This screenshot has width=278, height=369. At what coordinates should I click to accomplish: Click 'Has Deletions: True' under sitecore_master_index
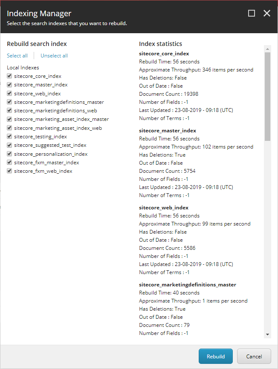pyautogui.click(x=162, y=155)
